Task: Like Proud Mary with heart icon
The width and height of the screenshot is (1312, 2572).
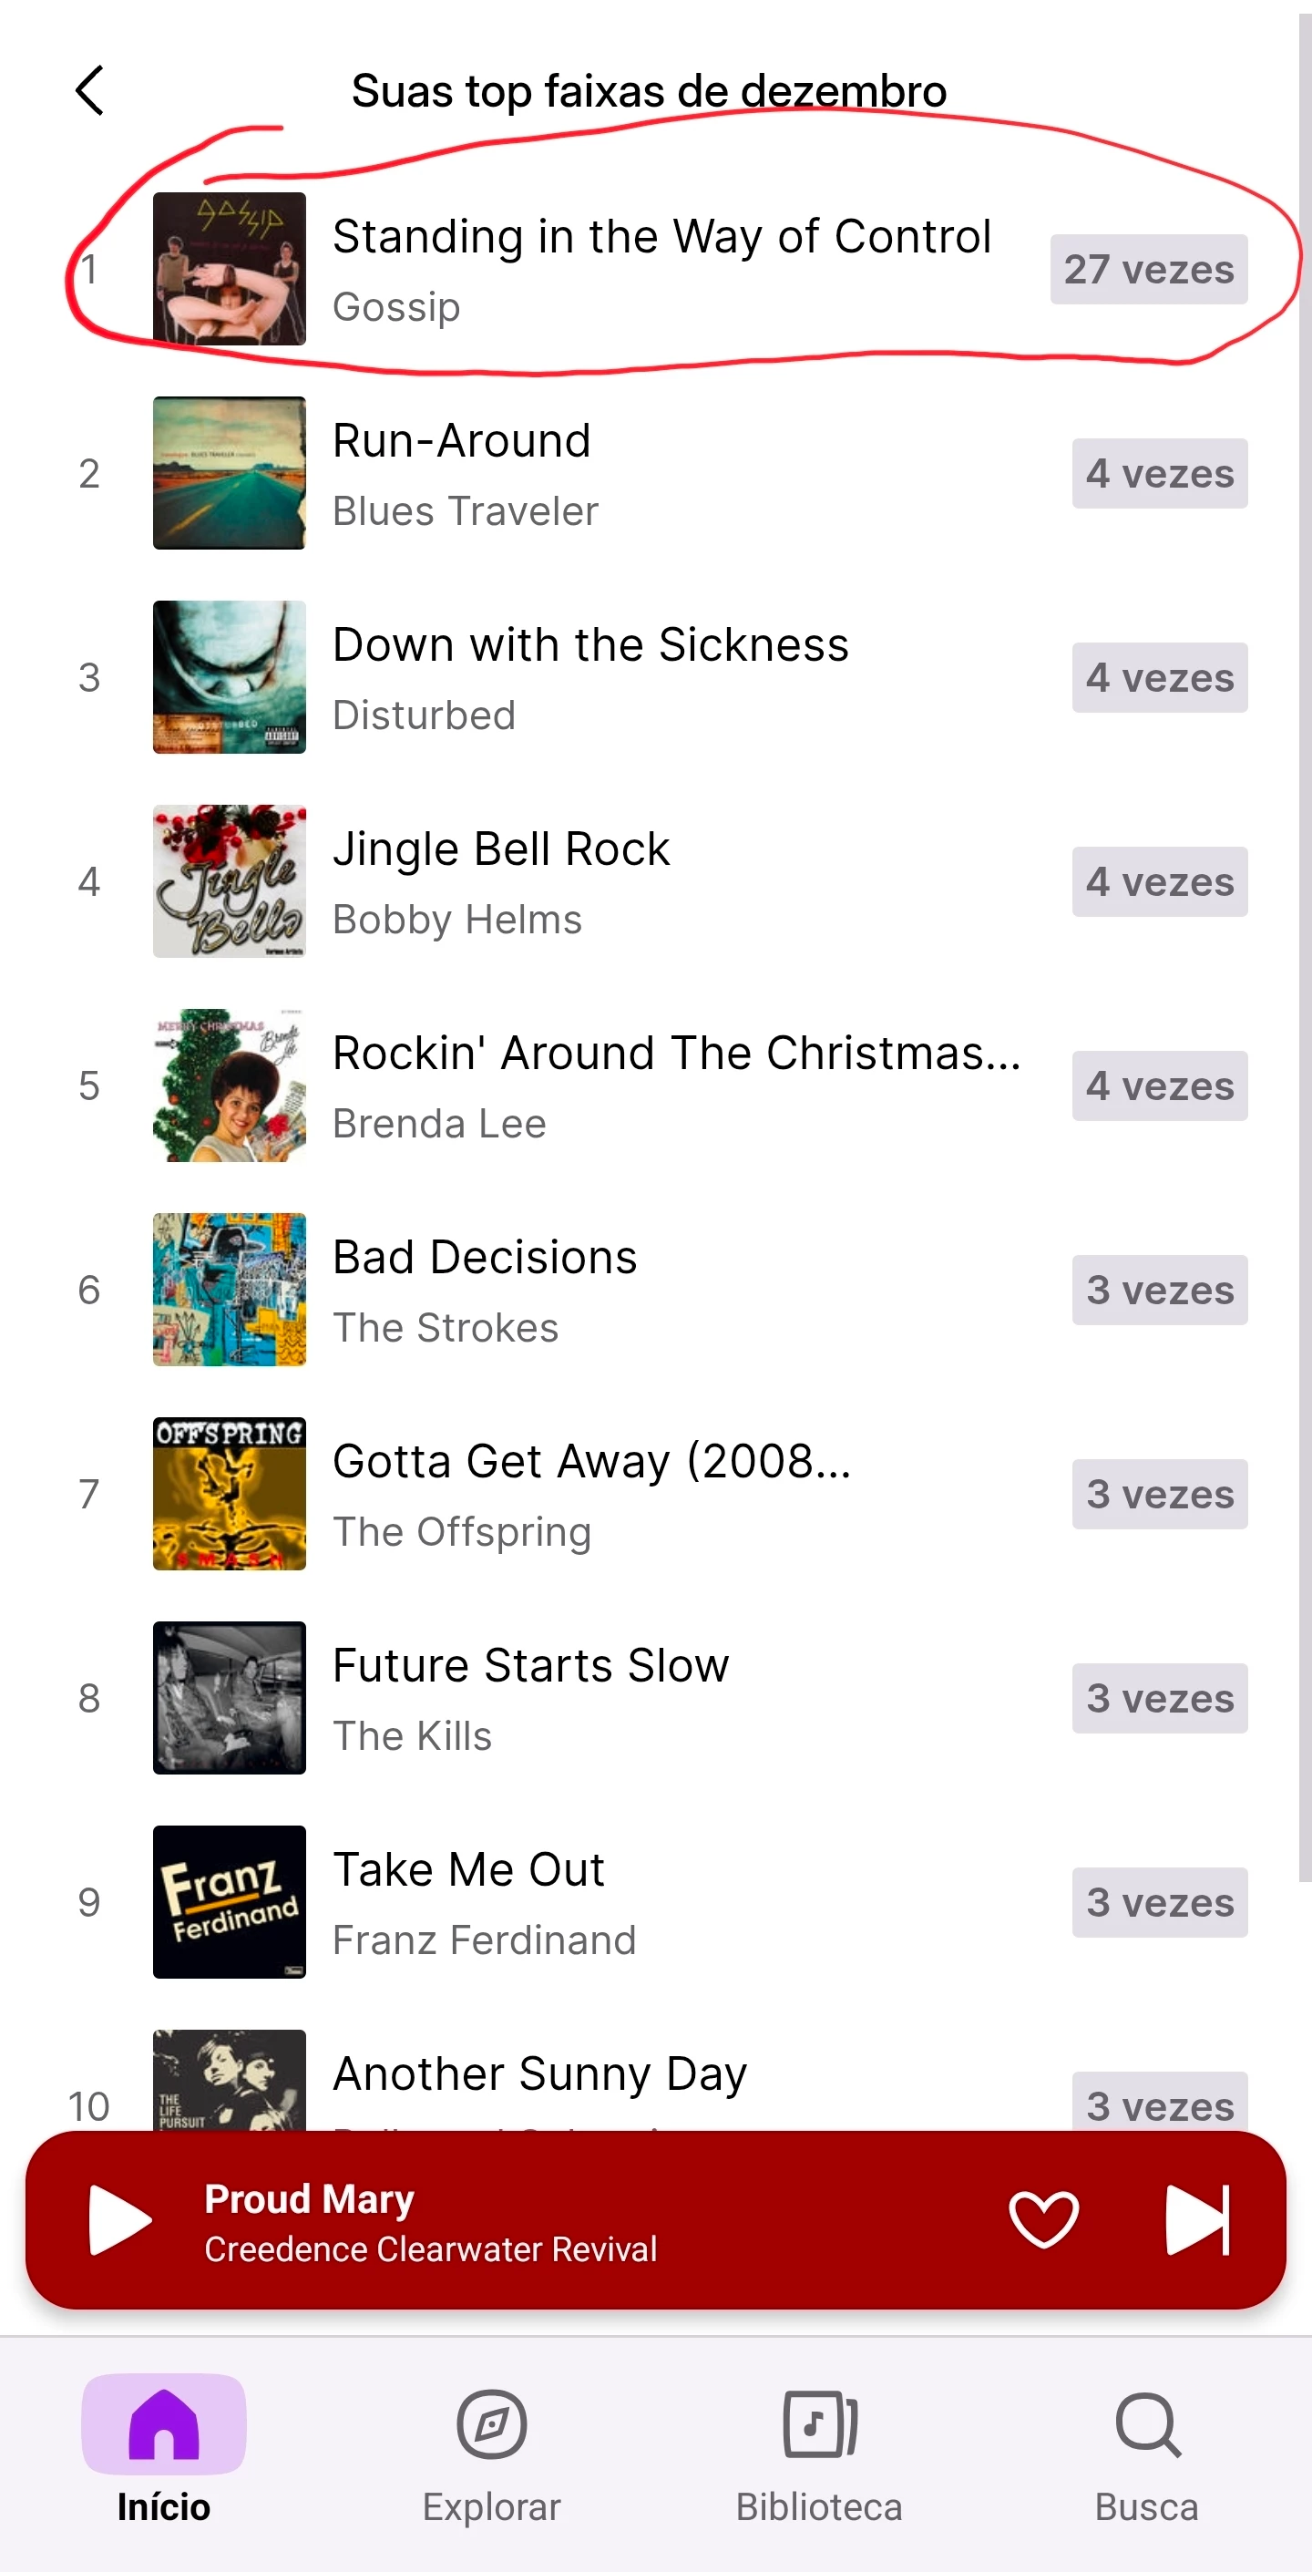Action: tap(1043, 2218)
